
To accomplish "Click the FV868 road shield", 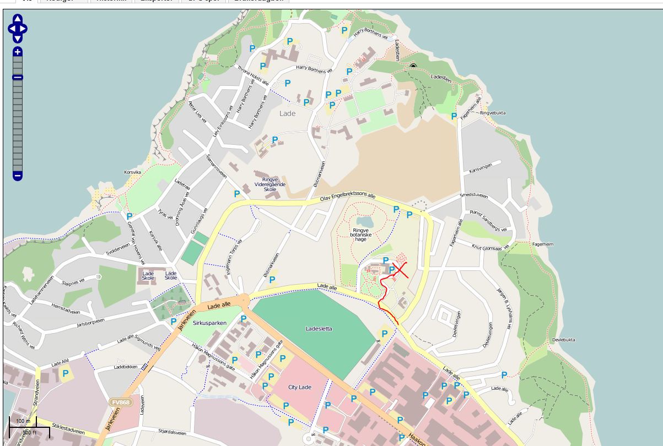I will [x=121, y=403].
